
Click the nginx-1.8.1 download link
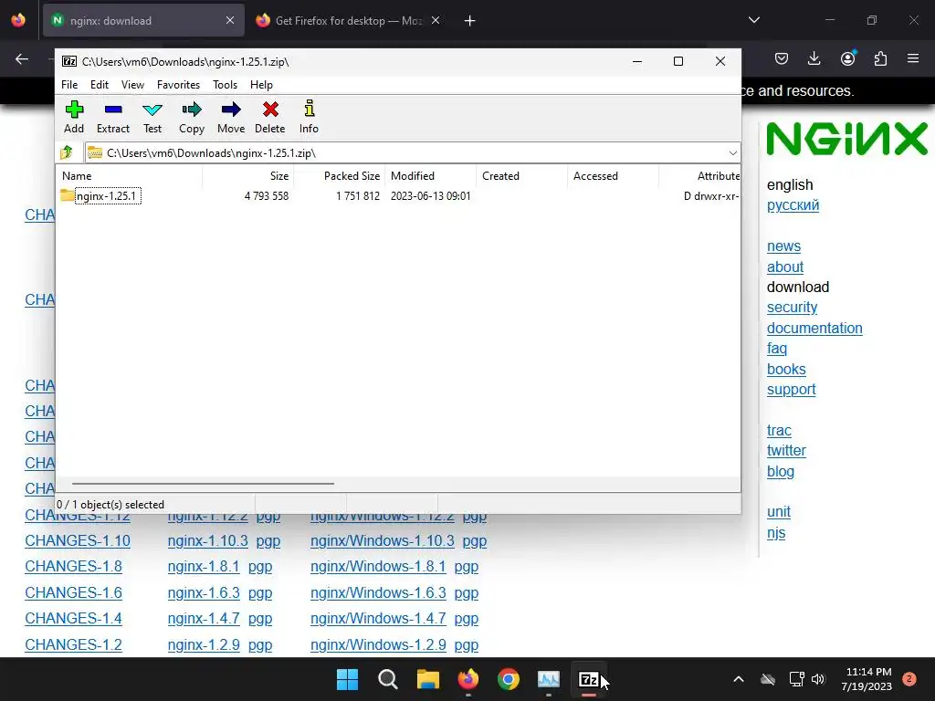pyautogui.click(x=204, y=566)
